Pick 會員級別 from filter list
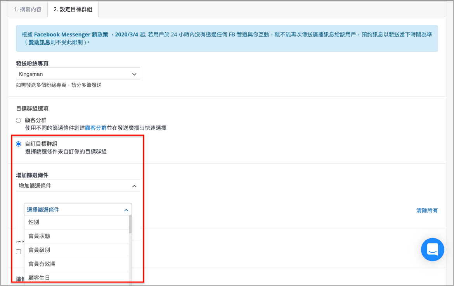 click(x=76, y=250)
